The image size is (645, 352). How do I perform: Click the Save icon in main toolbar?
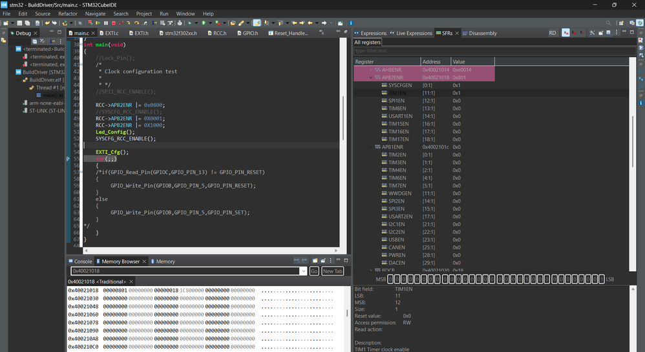tap(20, 23)
